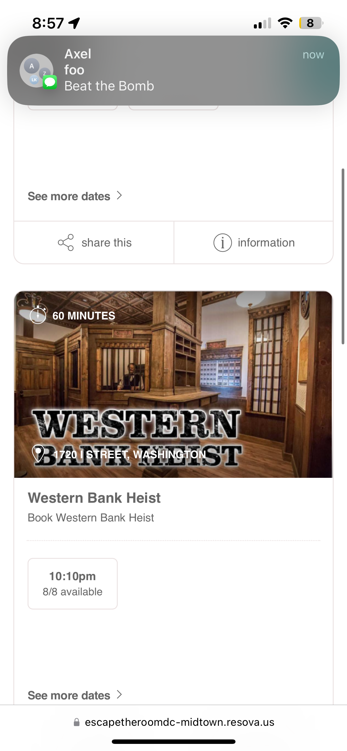Open the Beat the Bomb message notification

[173, 71]
